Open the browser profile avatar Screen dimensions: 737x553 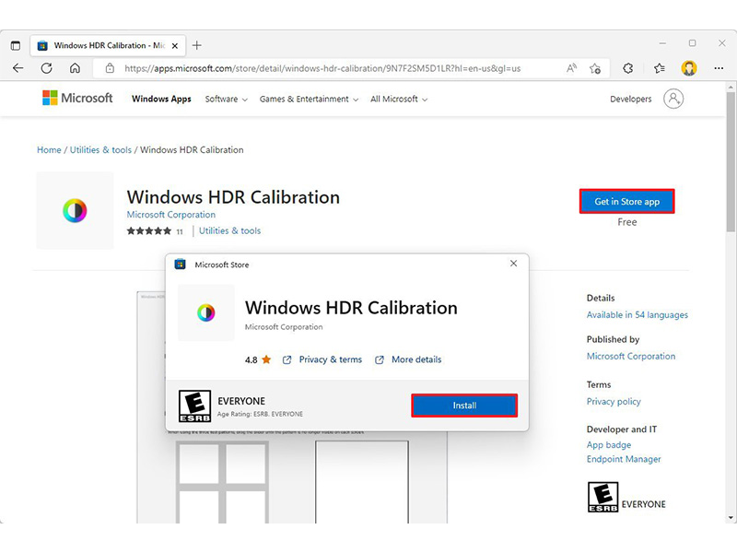[x=689, y=68]
